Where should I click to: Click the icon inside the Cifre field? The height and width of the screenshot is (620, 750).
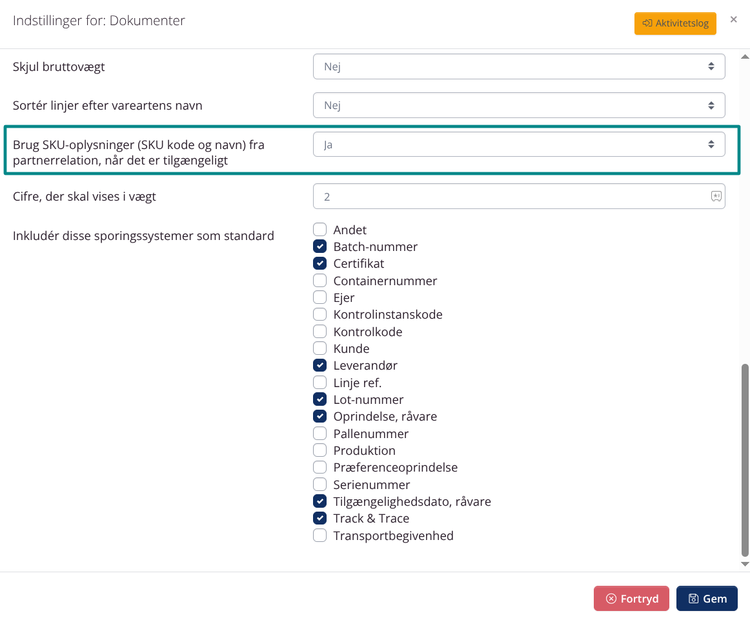click(x=716, y=196)
